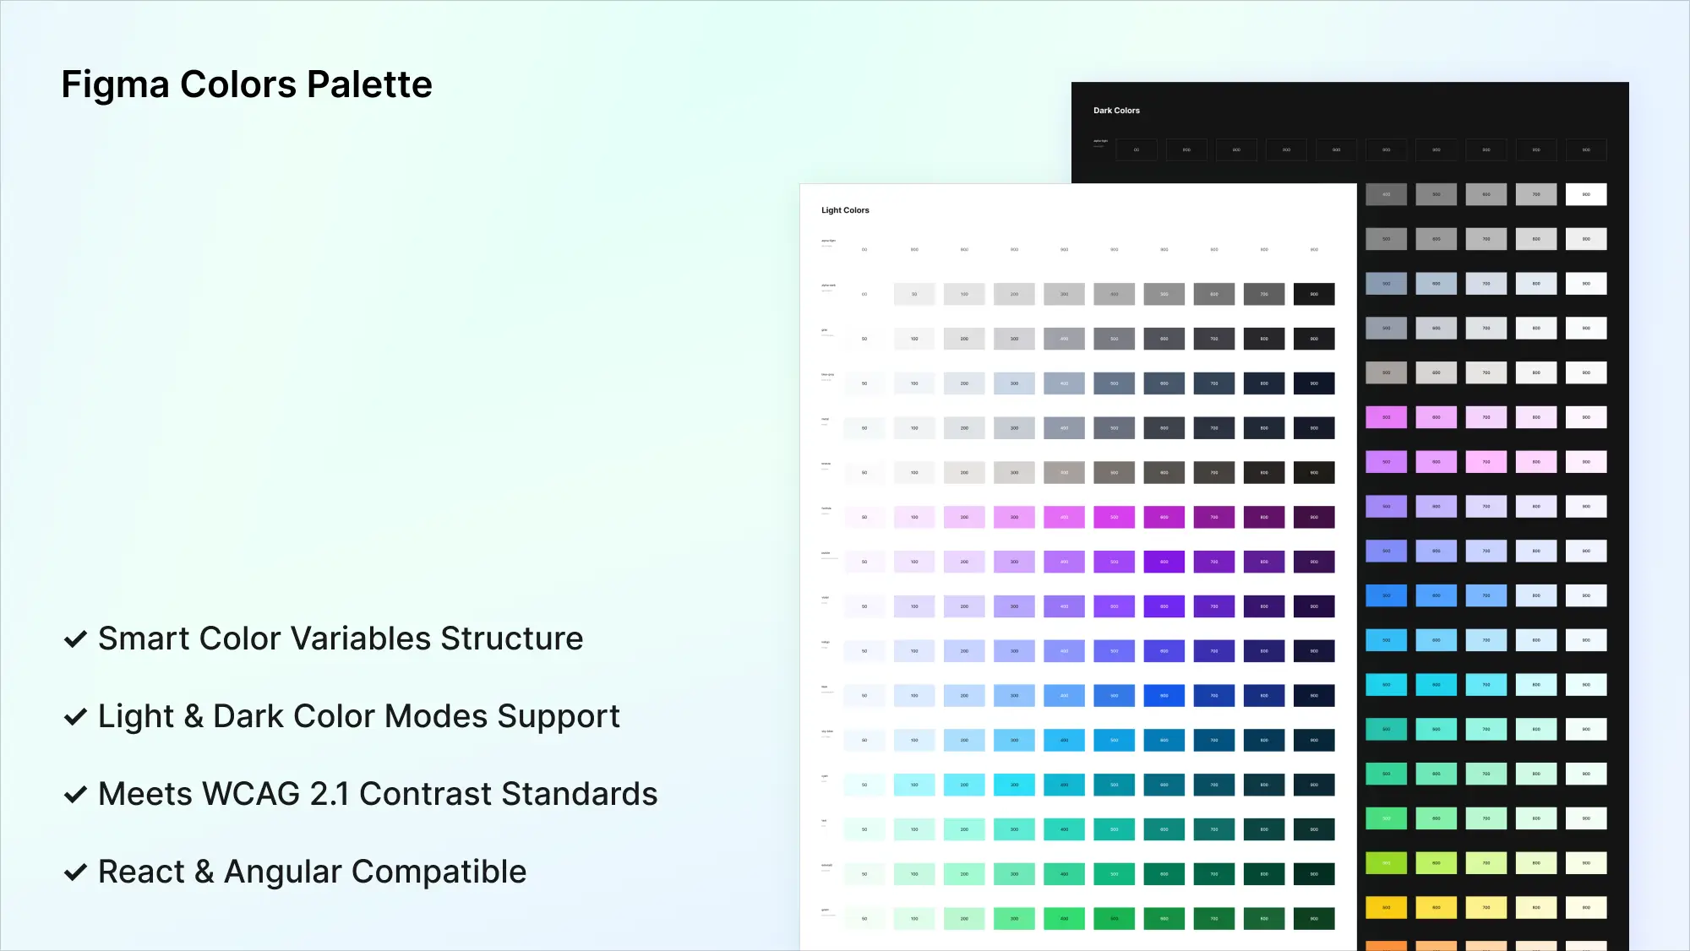Click the checkmark beside Smart Color Variables Structure

[x=75, y=639]
